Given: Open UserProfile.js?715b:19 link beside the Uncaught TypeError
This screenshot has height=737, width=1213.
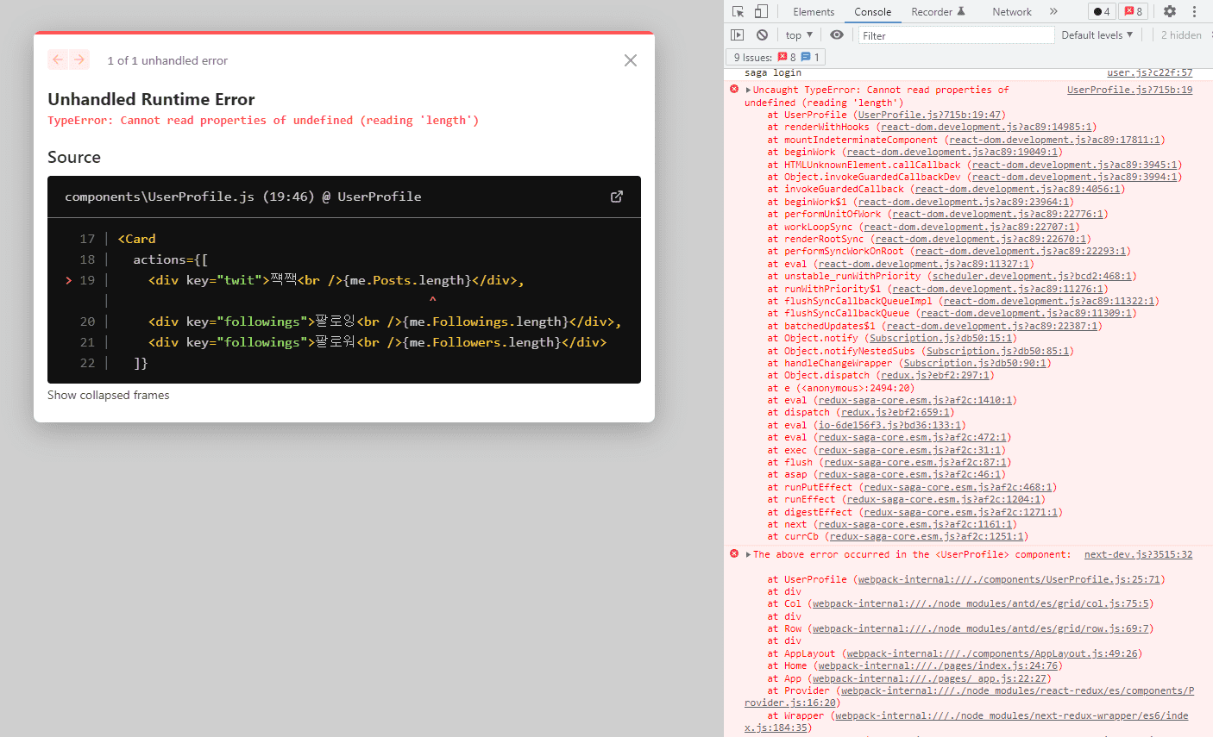Looking at the screenshot, I should click(1129, 90).
